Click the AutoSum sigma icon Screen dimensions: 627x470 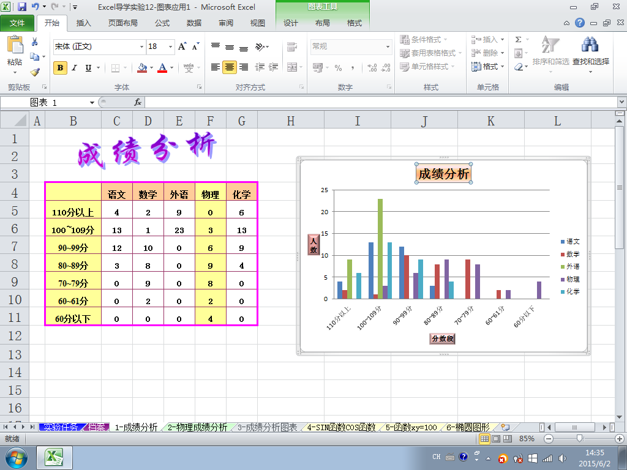click(x=518, y=40)
